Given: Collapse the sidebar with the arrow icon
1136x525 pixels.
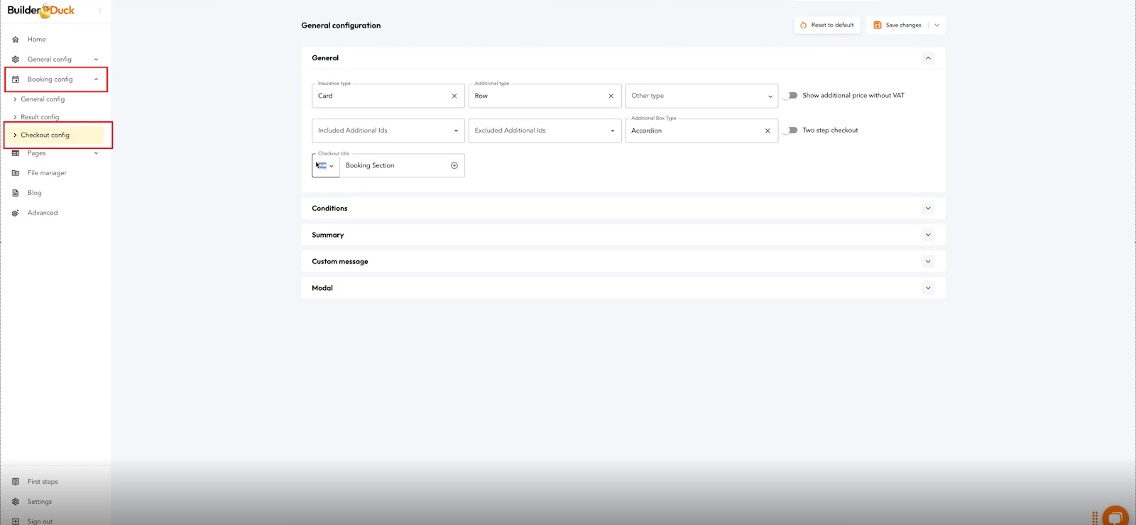Looking at the screenshot, I should pos(100,11).
